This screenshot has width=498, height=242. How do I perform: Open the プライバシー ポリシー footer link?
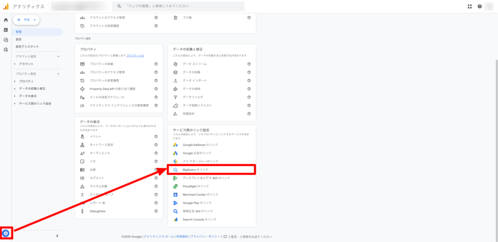[206, 237]
